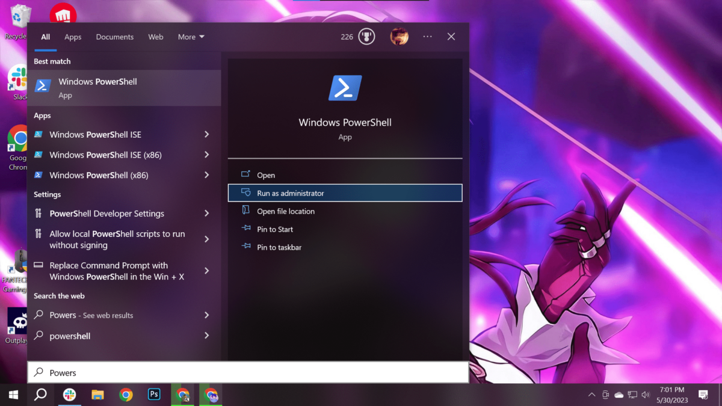Screen dimensions: 722x406
Task: Show hidden tray icons chevron
Action: pos(591,395)
